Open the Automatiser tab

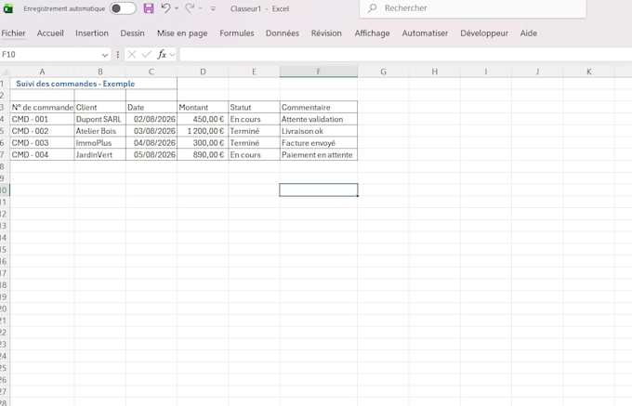pyautogui.click(x=425, y=33)
